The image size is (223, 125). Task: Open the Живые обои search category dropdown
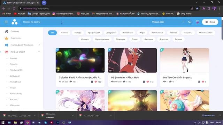pos(168,22)
